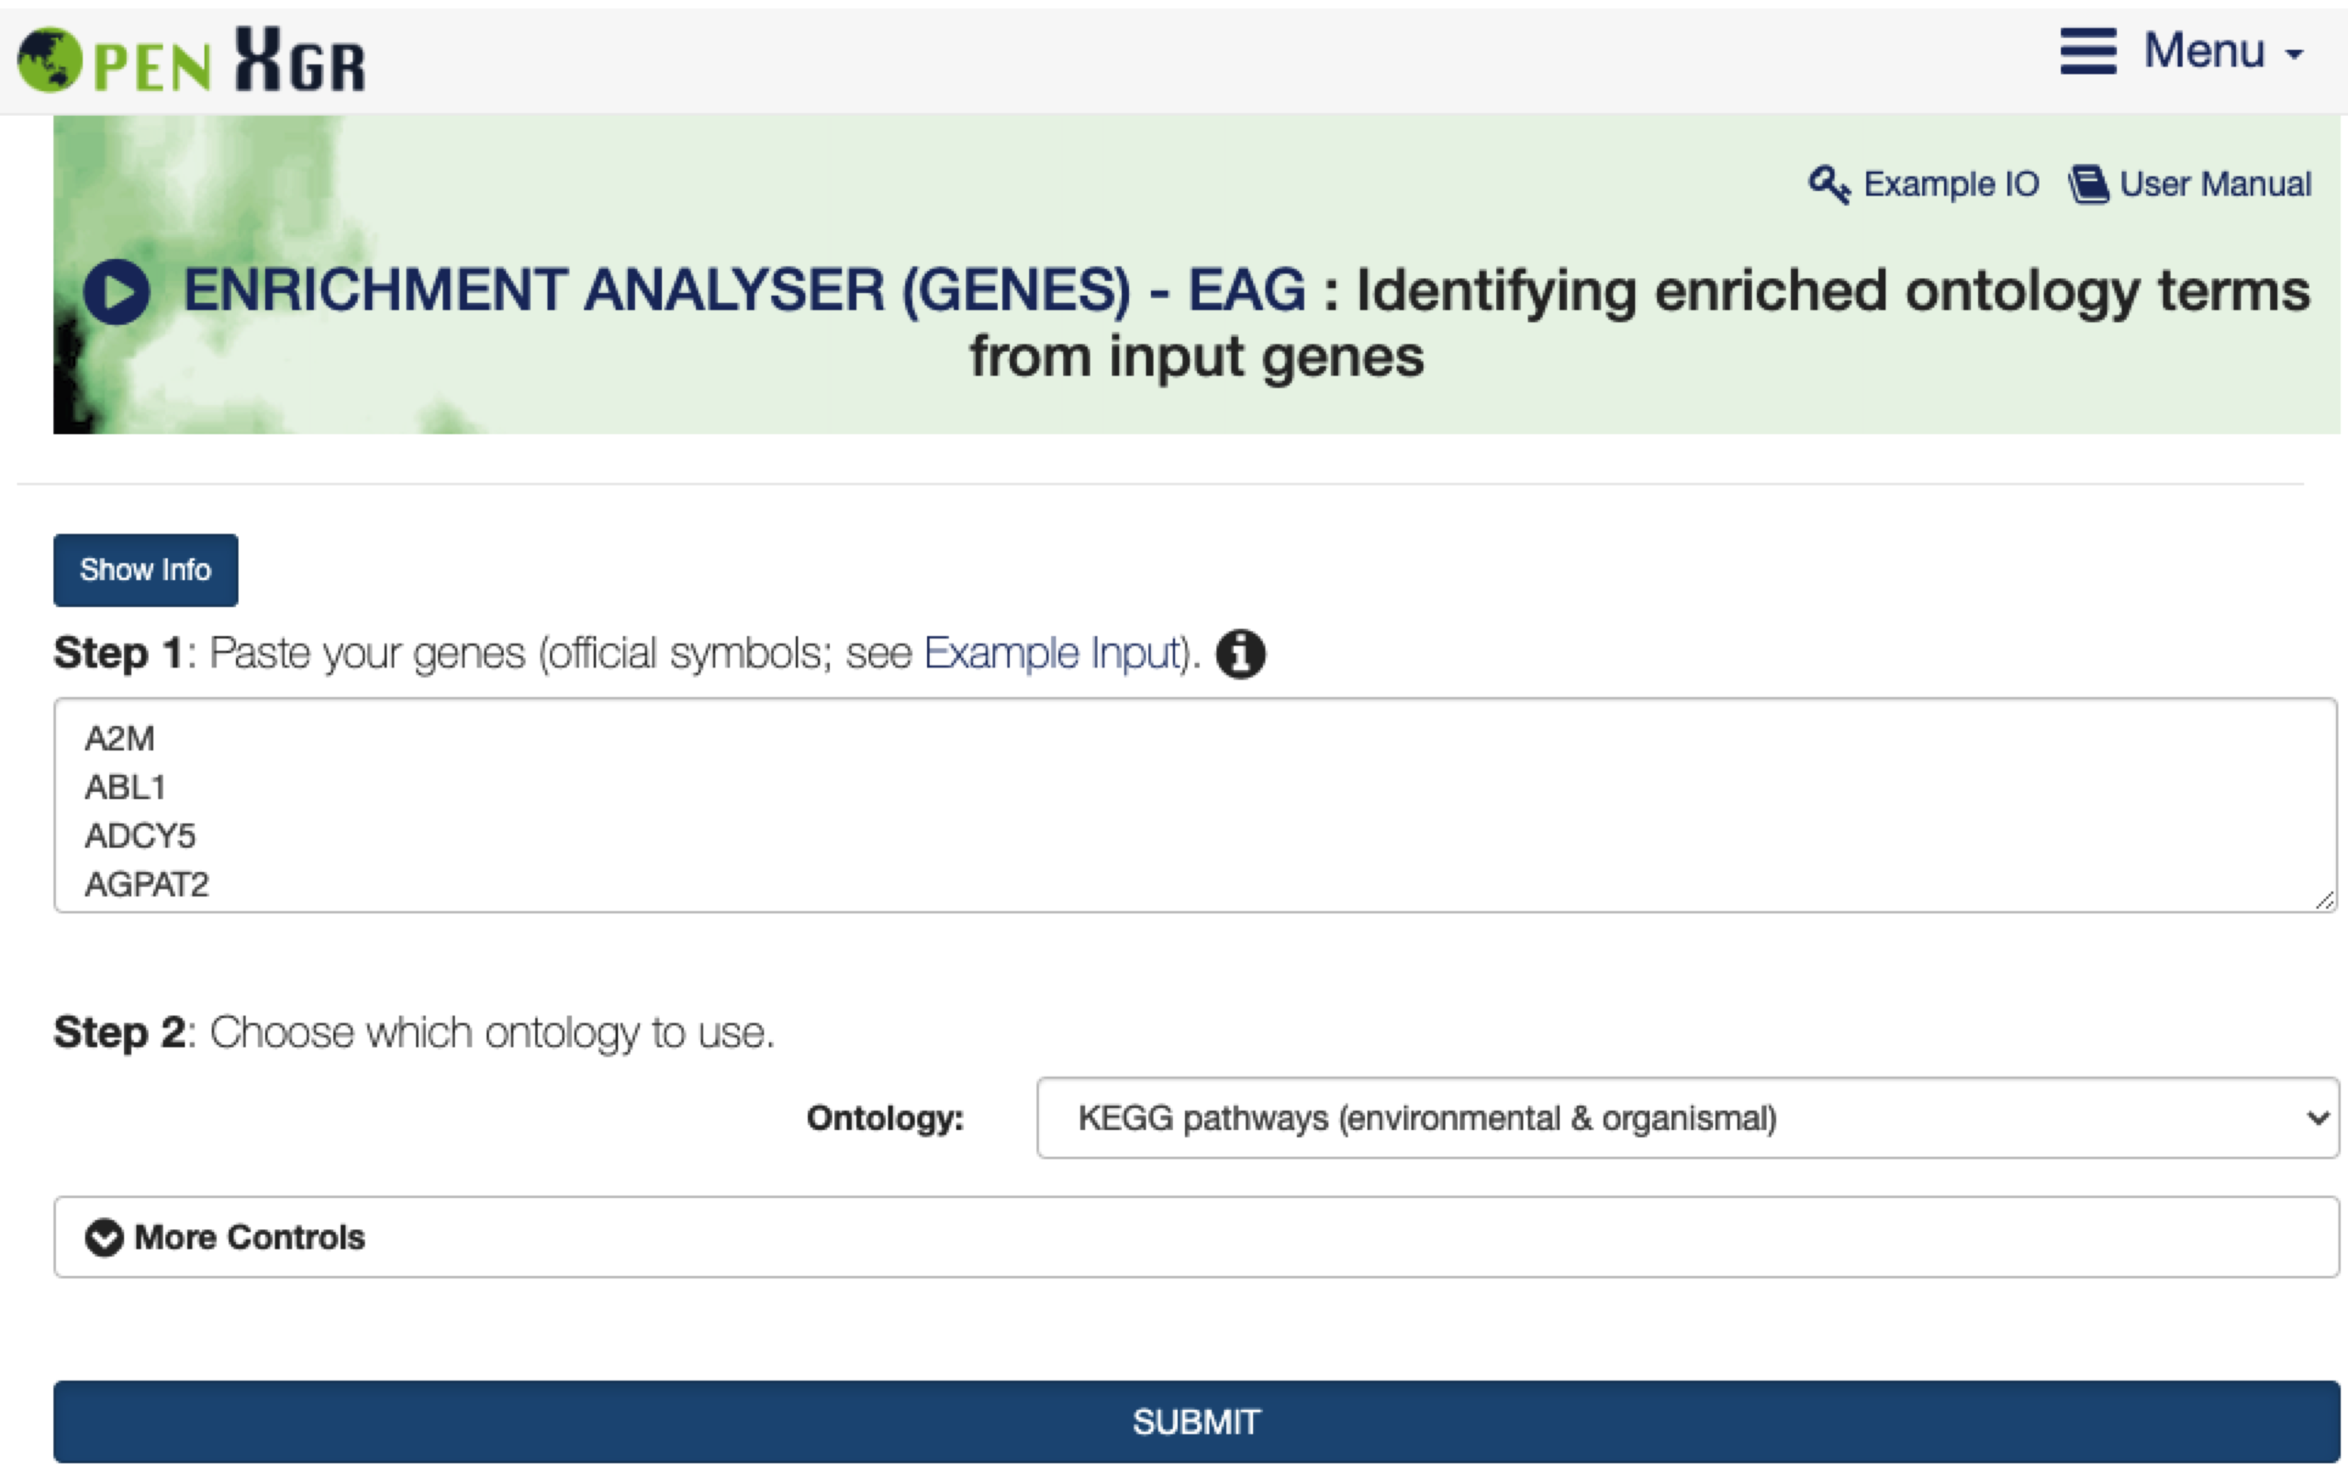The width and height of the screenshot is (2348, 1479).
Task: Expand the More Controls panel
Action: point(250,1237)
